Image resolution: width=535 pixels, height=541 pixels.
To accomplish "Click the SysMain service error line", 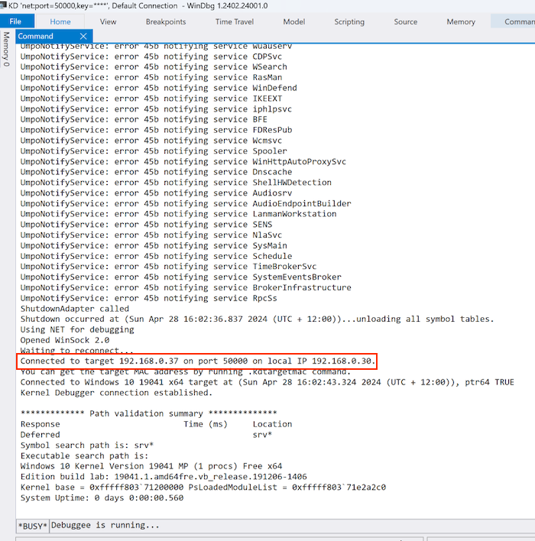I will point(154,245).
